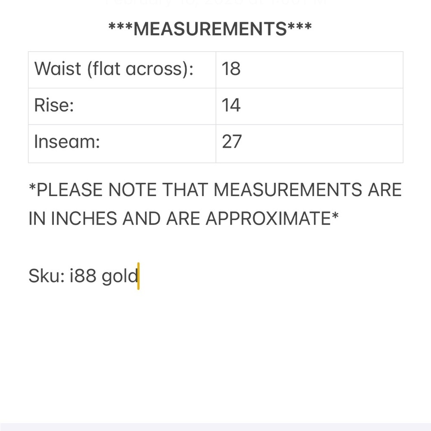Click the "Inseam:" table cell
Image resolution: width=431 pixels, height=431 pixels.
122,143
